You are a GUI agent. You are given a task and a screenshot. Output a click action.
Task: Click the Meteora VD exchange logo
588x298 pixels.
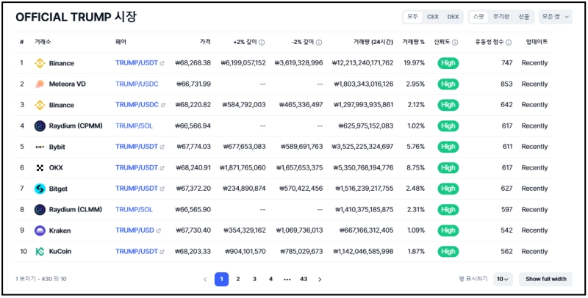click(x=40, y=84)
